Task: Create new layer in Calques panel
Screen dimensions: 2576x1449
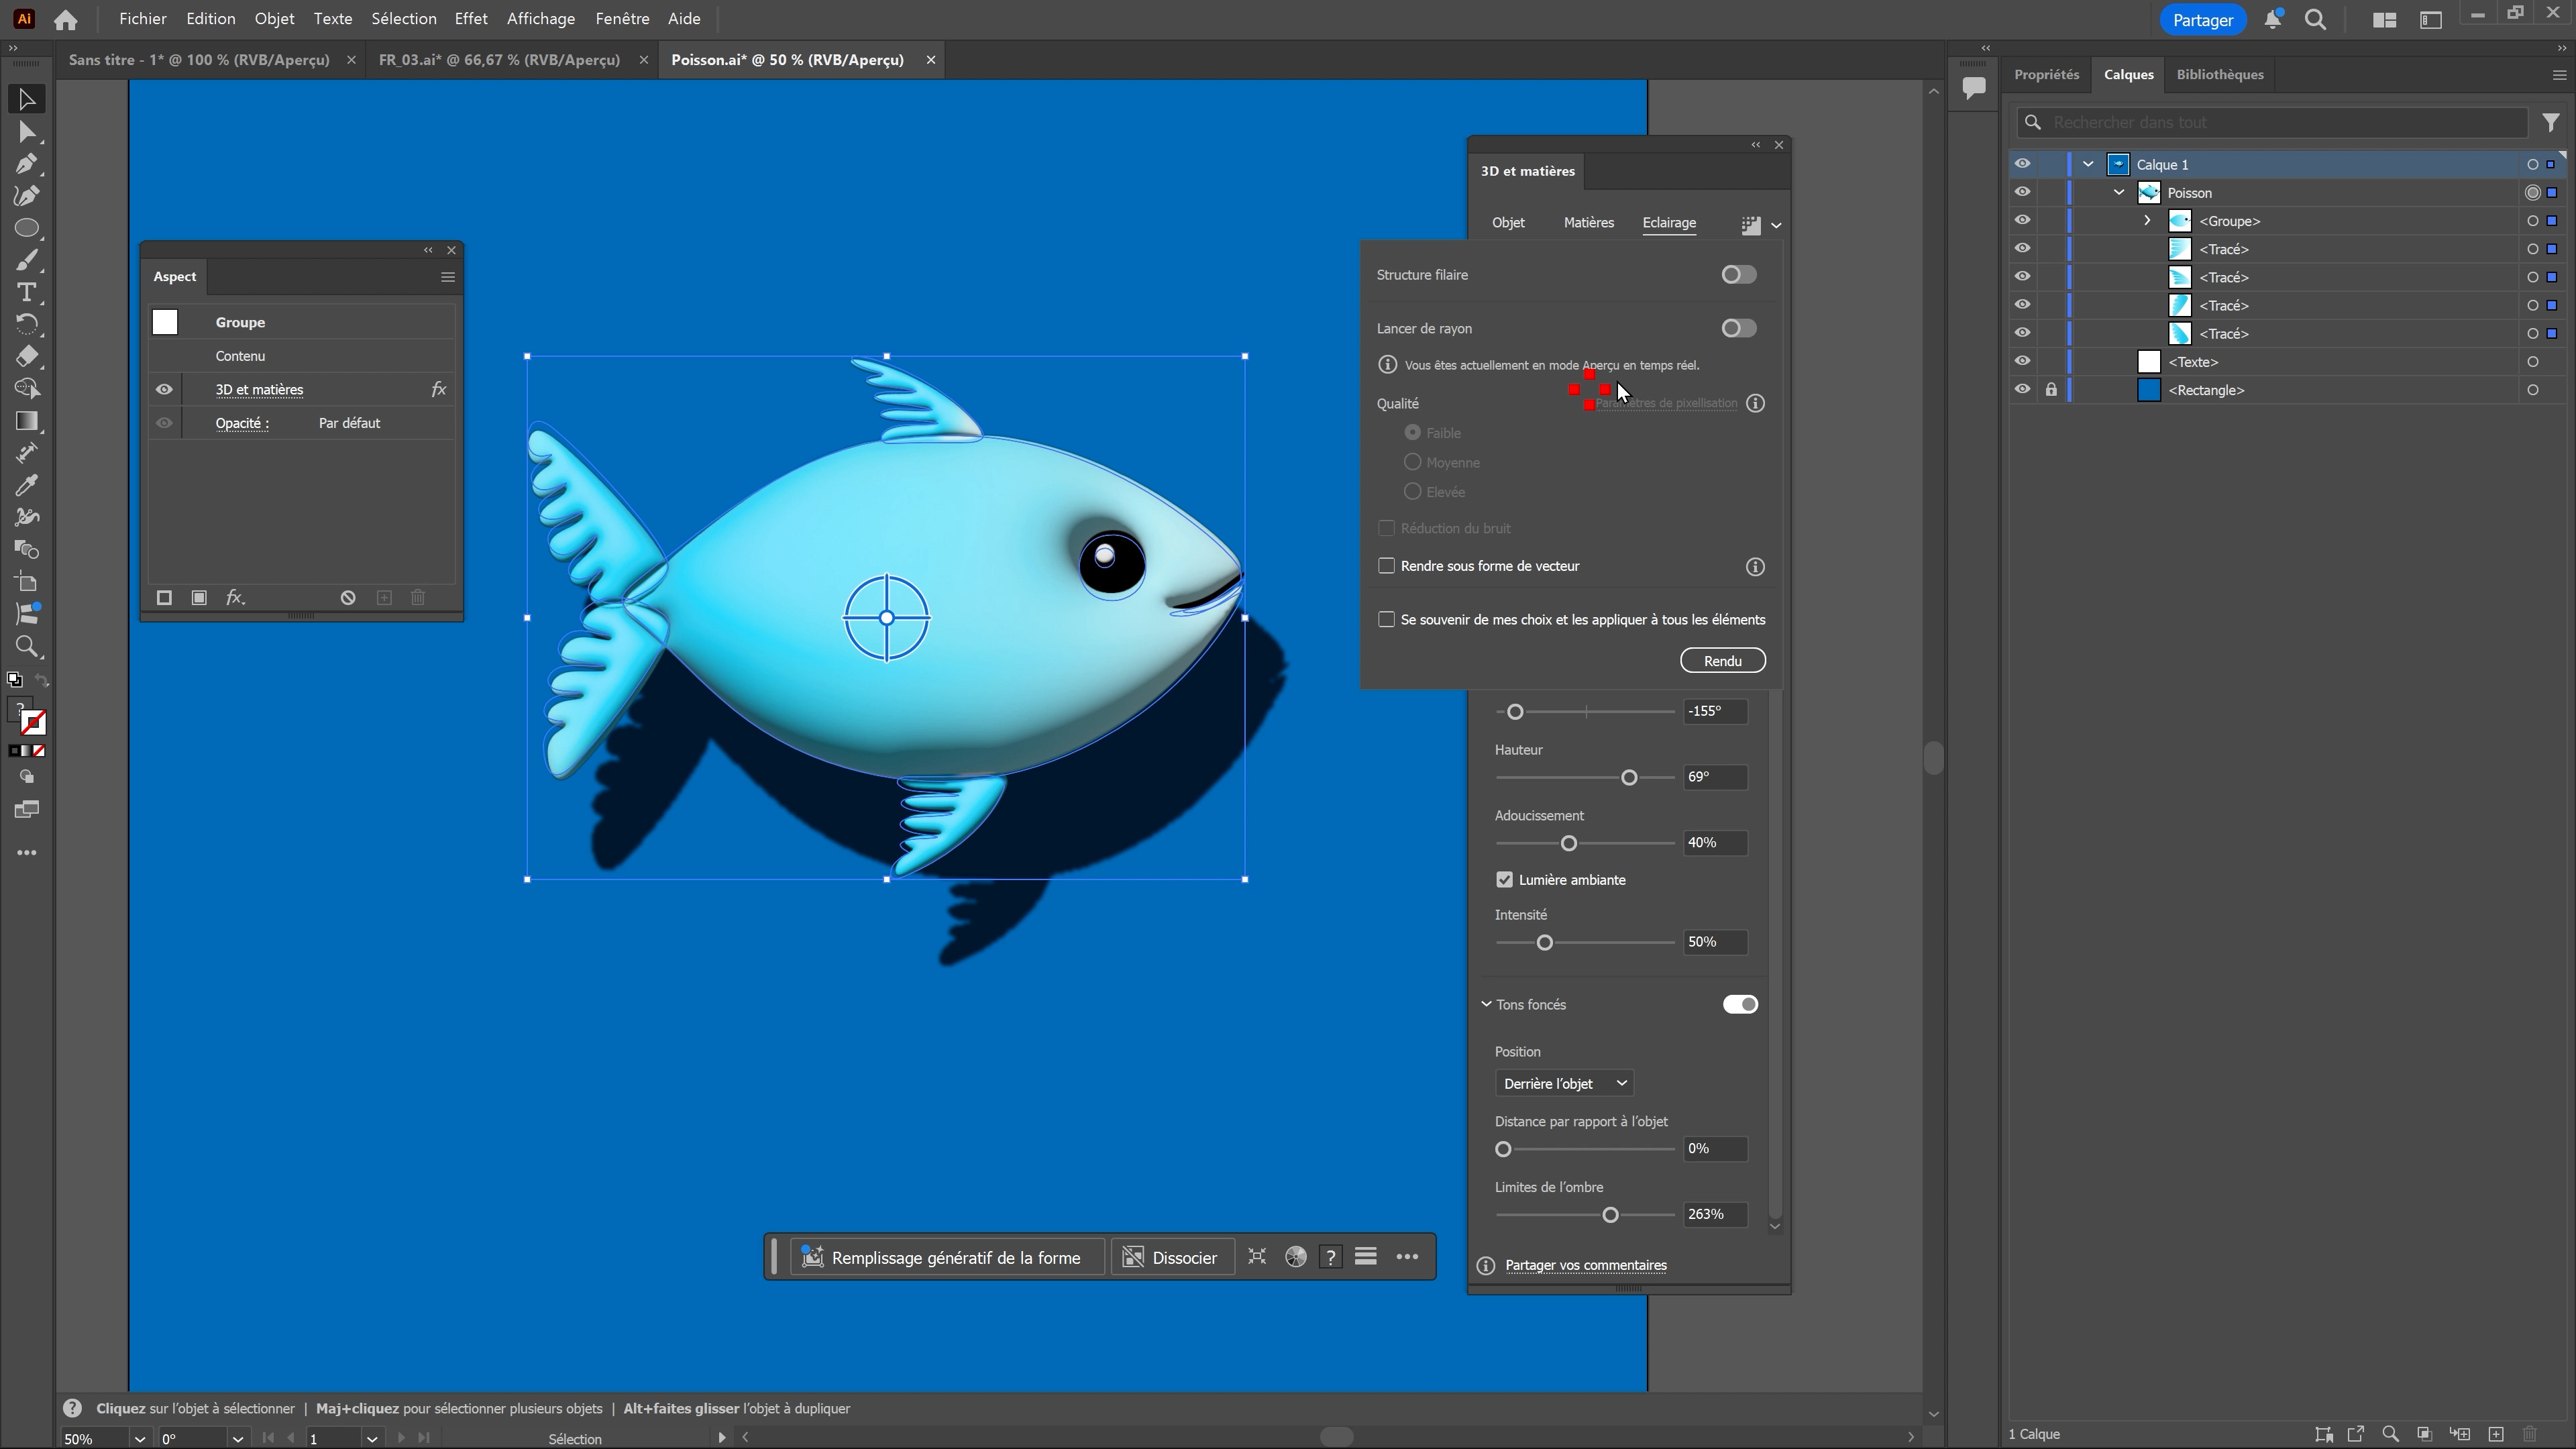Action: click(x=2496, y=1434)
